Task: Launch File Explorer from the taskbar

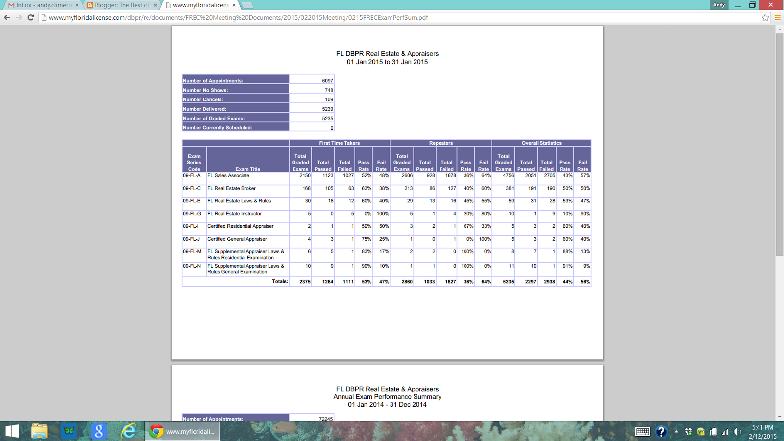Action: point(39,431)
